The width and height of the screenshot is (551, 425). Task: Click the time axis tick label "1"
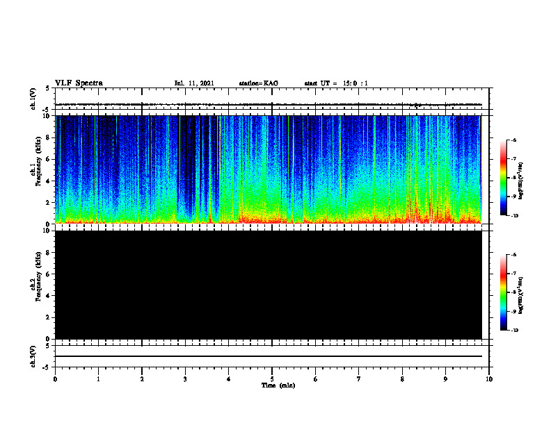(x=98, y=379)
